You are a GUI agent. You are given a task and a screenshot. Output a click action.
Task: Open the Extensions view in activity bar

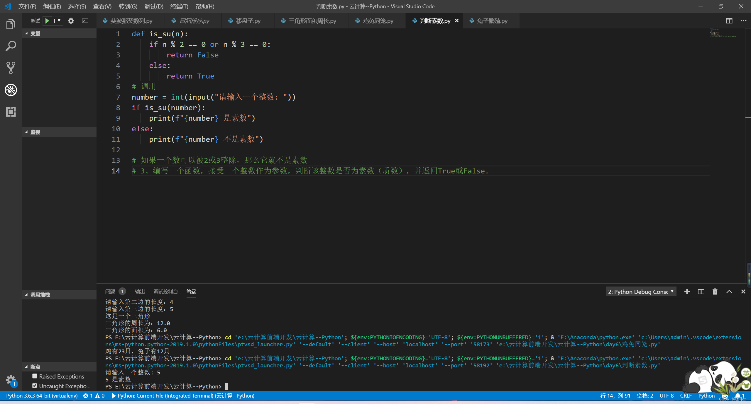point(11,112)
